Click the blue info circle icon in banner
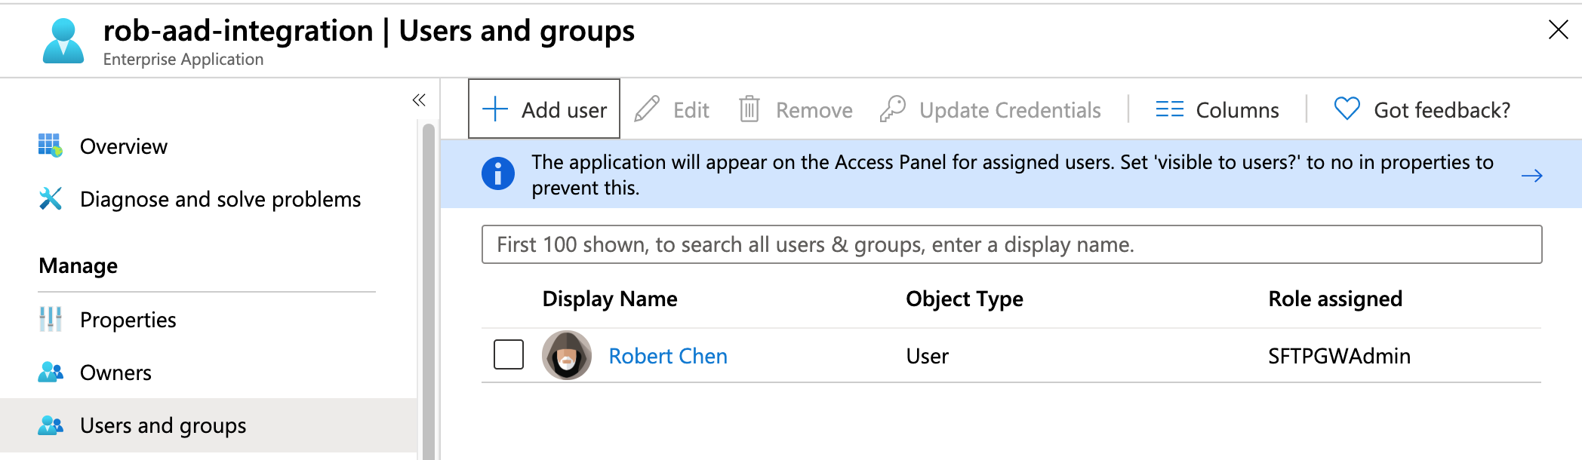 coord(498,173)
